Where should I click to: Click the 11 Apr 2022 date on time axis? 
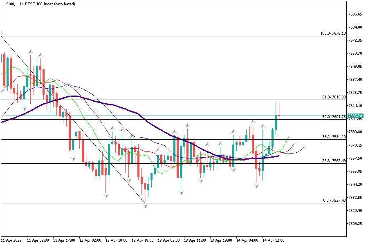(x=11, y=241)
